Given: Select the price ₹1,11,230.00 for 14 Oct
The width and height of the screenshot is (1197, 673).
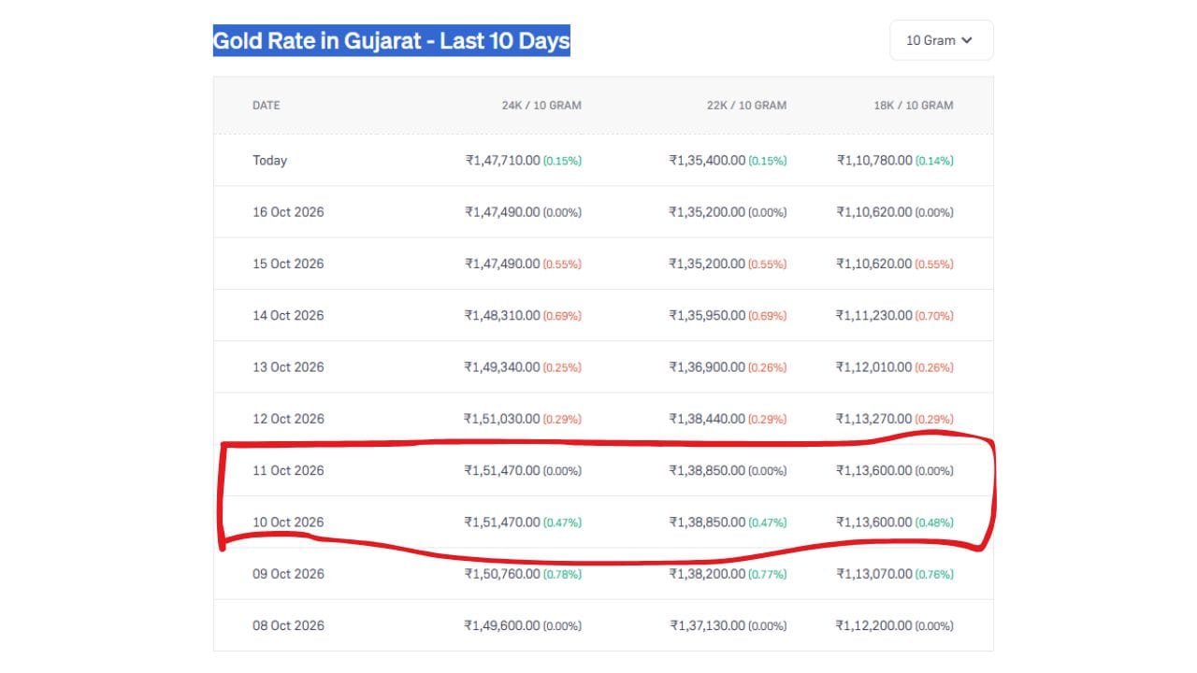Looking at the screenshot, I should pos(874,316).
